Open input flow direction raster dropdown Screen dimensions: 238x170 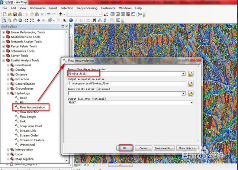tap(183, 74)
